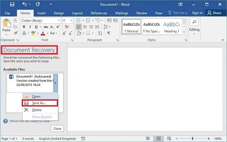
Task: Select the Cut scissors icon
Action: [15, 21]
